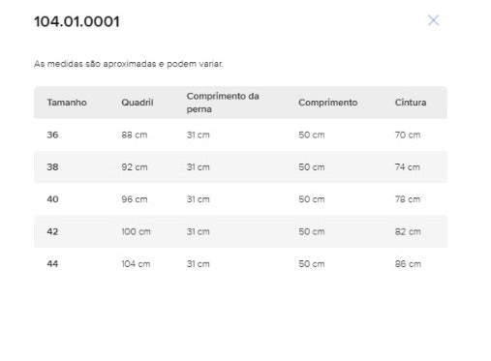Click the Cintura column header

click(411, 103)
